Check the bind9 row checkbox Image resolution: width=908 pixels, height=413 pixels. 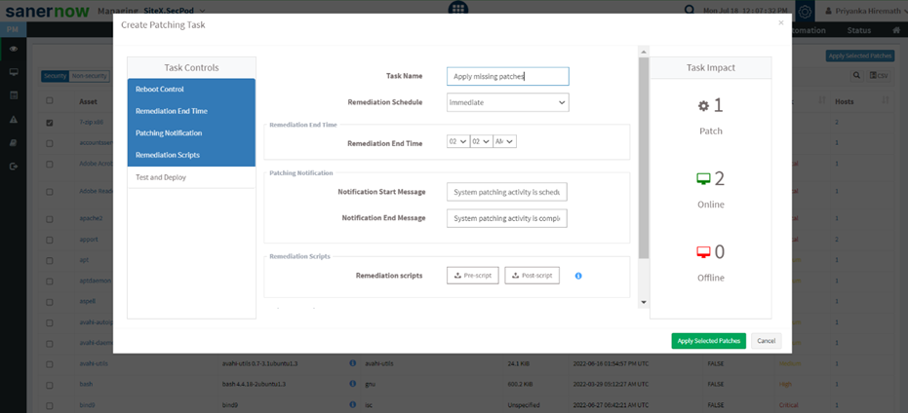click(x=50, y=405)
